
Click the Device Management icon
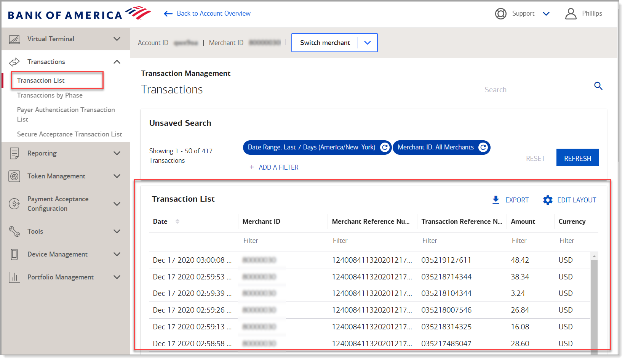[x=14, y=254]
